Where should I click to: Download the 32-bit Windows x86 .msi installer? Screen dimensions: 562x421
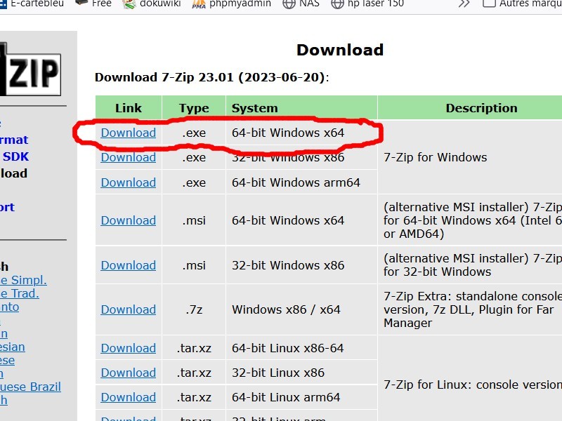click(128, 265)
